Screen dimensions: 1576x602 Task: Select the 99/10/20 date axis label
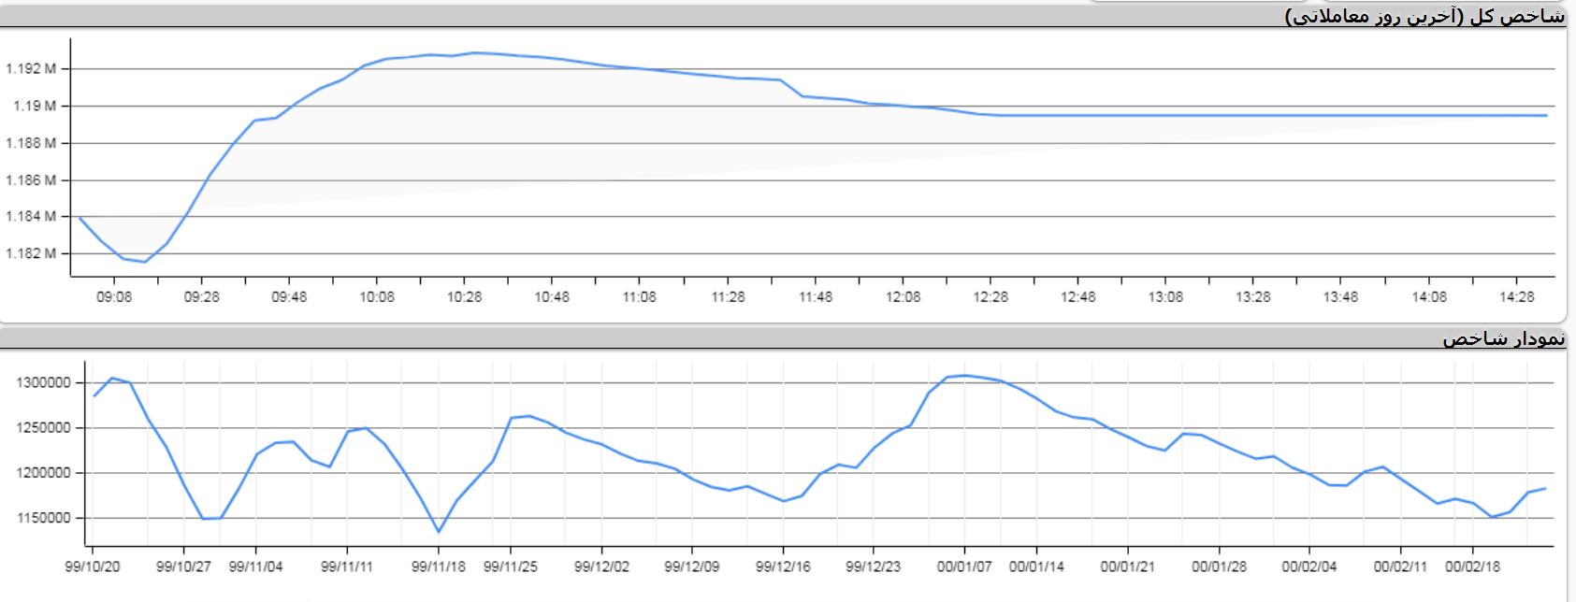pos(92,566)
